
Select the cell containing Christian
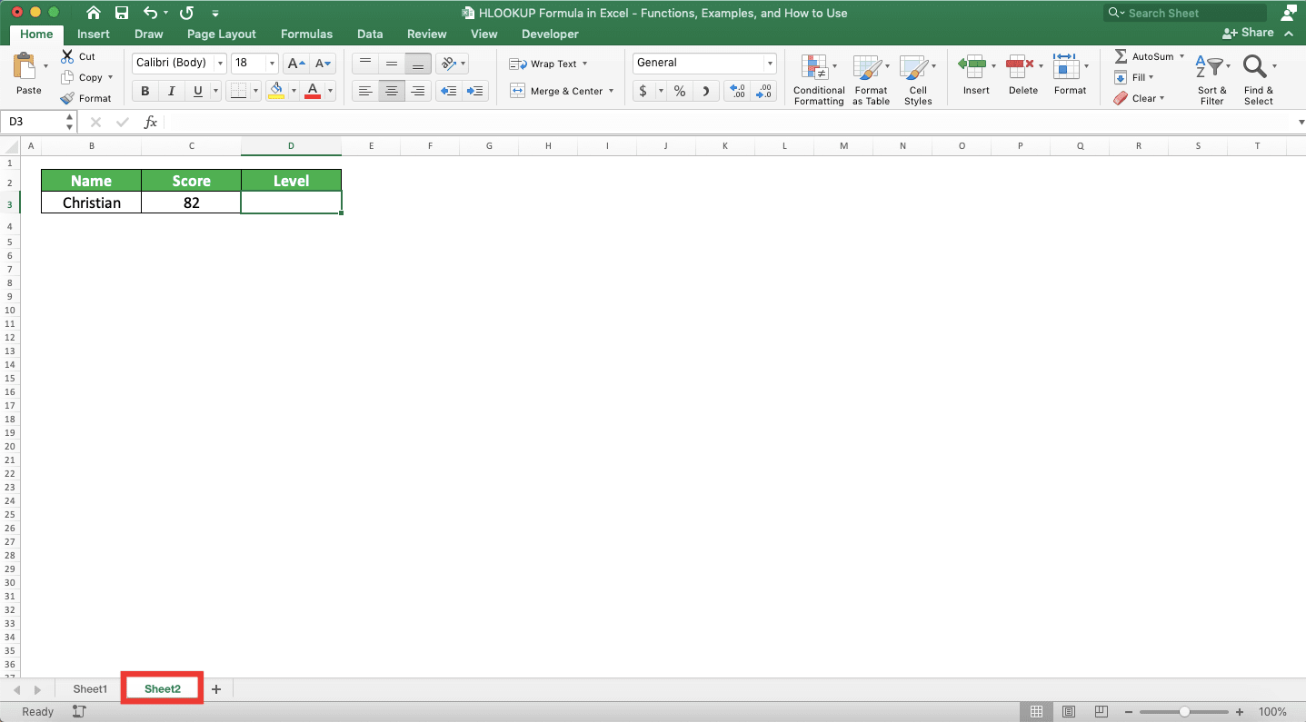tap(91, 203)
